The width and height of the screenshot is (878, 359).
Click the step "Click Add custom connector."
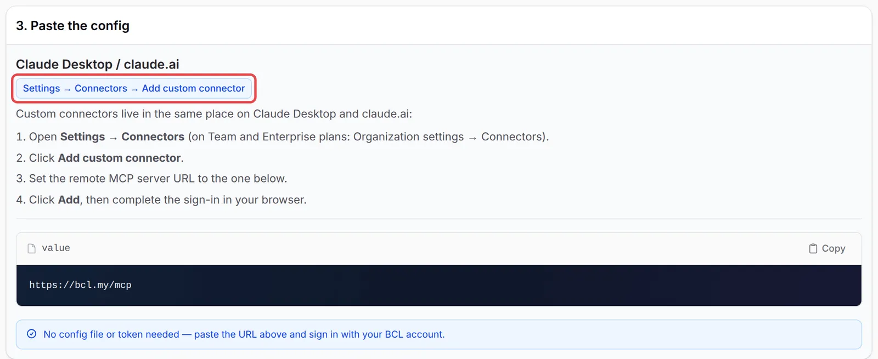100,158
